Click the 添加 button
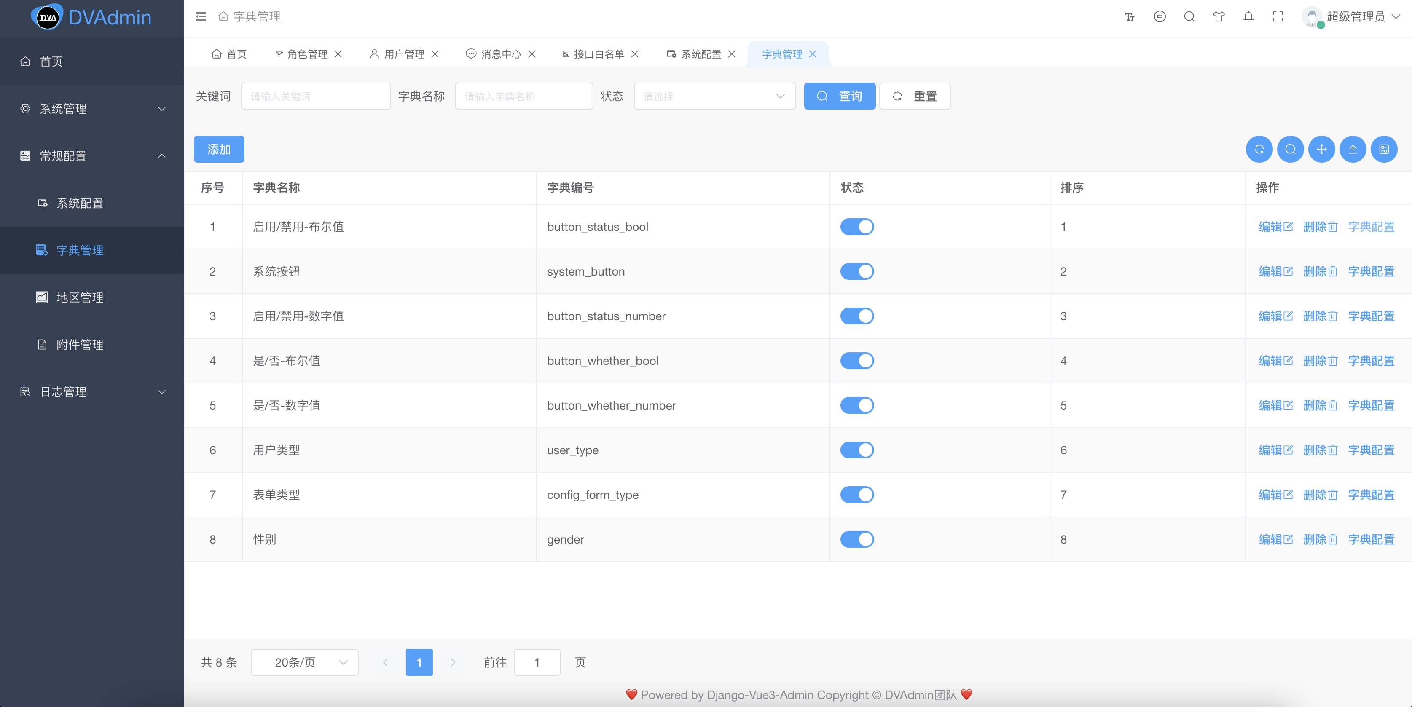 [x=219, y=149]
